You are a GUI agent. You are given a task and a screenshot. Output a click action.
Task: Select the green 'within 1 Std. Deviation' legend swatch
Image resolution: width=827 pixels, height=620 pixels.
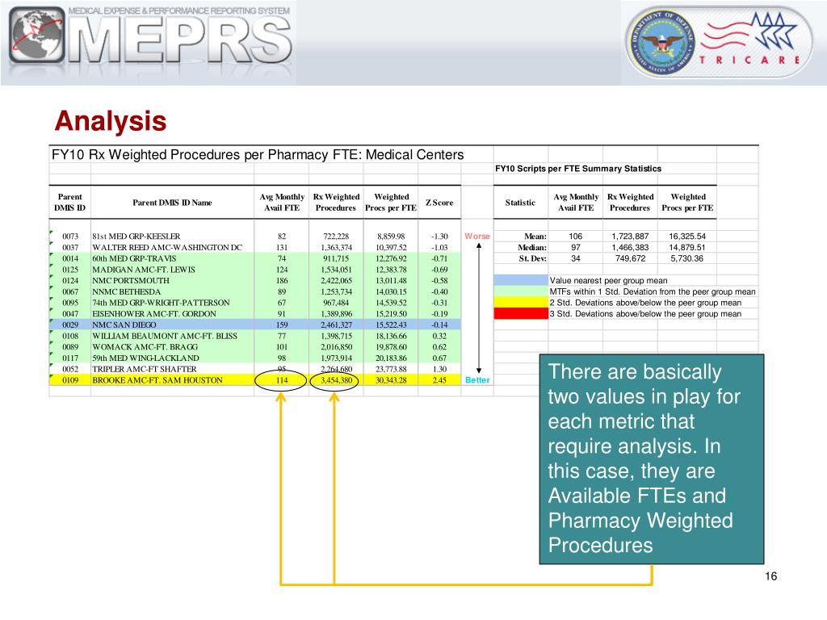[521, 291]
